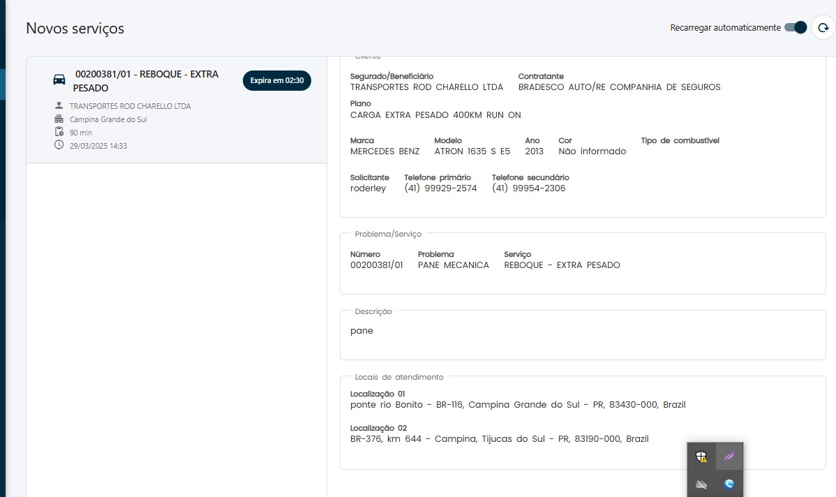
Task: Click the Telefone primário label
Action: tap(438, 177)
